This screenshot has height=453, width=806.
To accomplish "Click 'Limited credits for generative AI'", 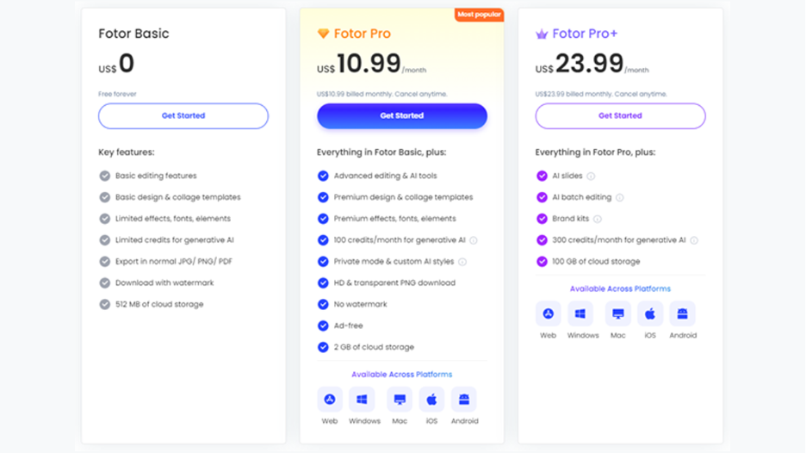I will [174, 240].
